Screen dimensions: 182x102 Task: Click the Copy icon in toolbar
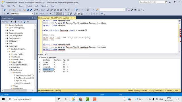click(x=69, y=10)
